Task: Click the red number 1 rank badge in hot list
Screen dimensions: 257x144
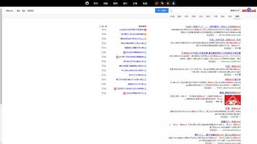Action: pyautogui.click(x=145, y=30)
